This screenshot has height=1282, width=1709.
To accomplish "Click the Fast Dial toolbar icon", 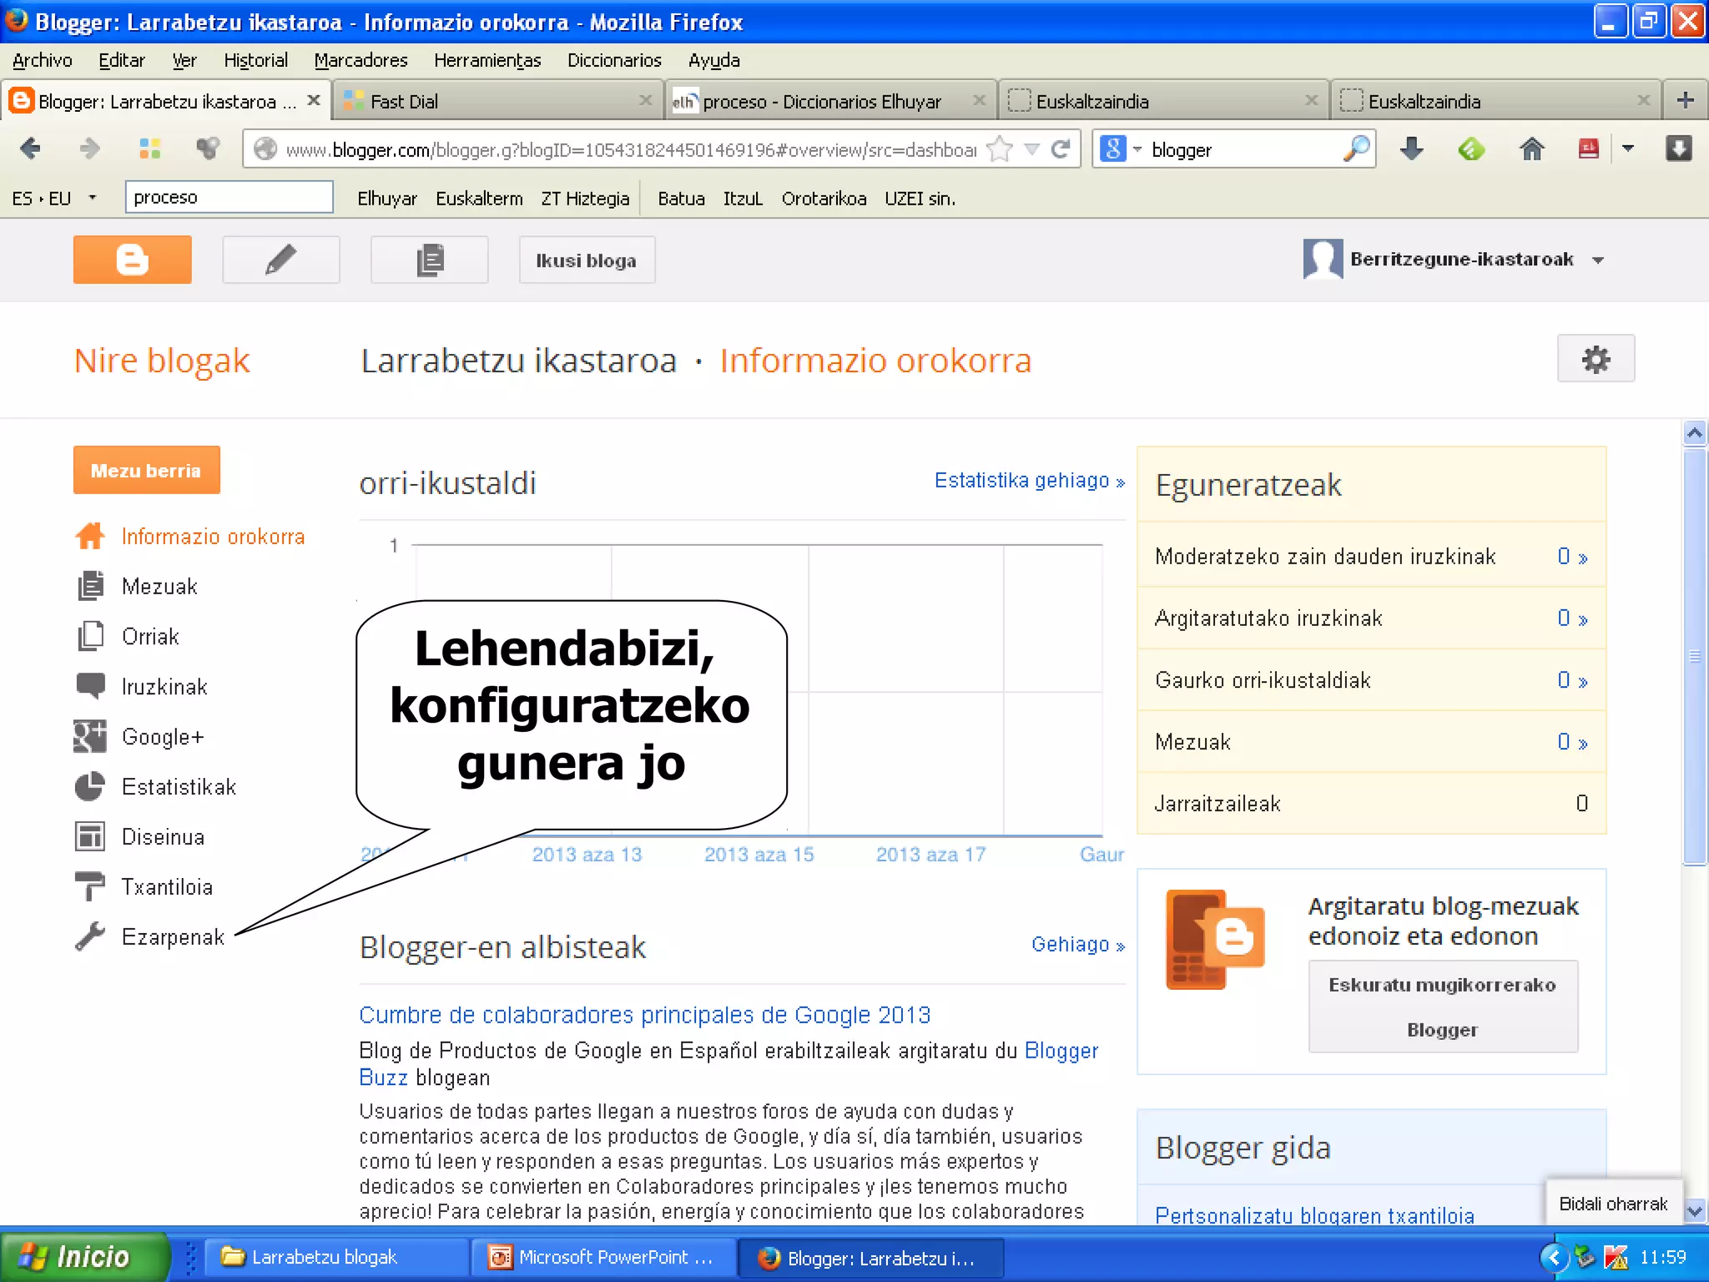I will click(149, 149).
